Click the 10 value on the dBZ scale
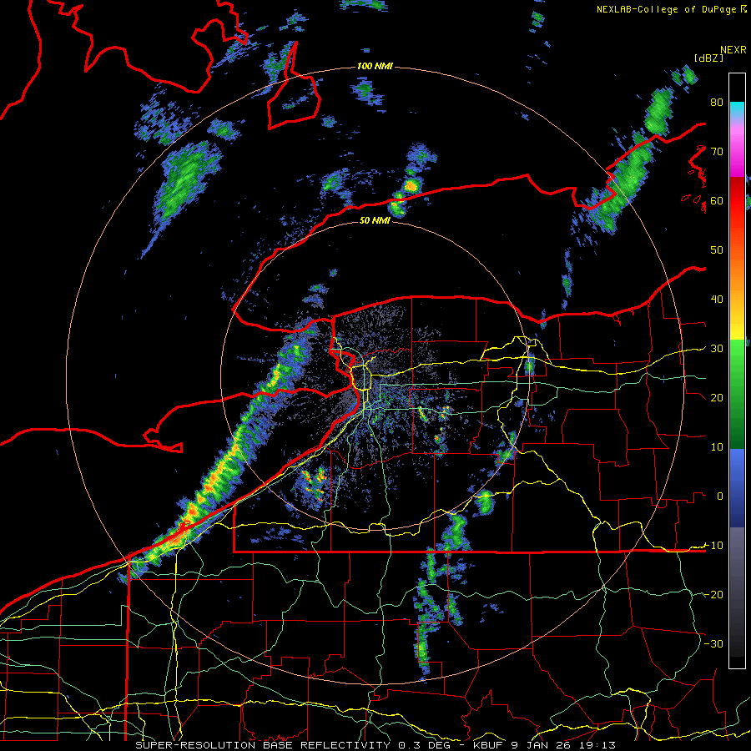 pos(717,447)
